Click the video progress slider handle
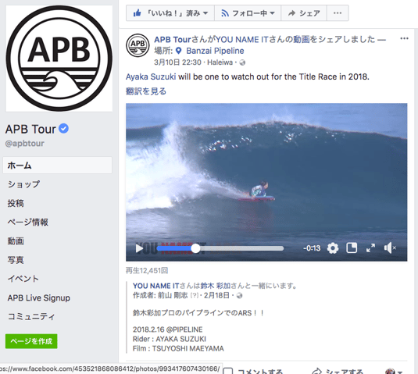The width and height of the screenshot is (418, 374). [195, 248]
